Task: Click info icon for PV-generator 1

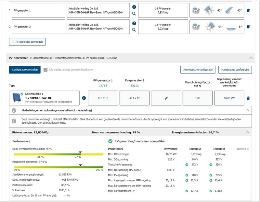Action: pos(134,7)
